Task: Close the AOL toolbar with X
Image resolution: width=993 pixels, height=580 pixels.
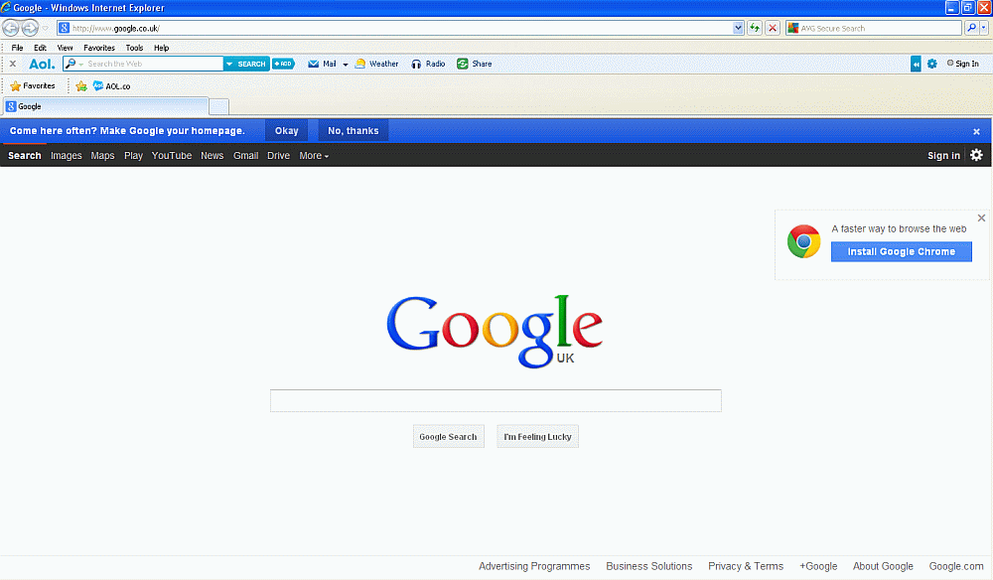Action: pyautogui.click(x=13, y=64)
